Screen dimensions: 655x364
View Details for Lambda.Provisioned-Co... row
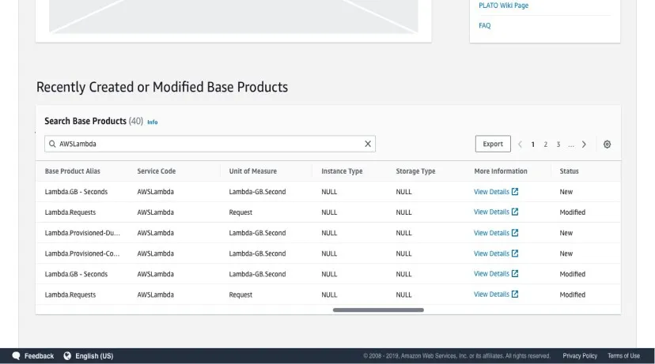coord(496,253)
